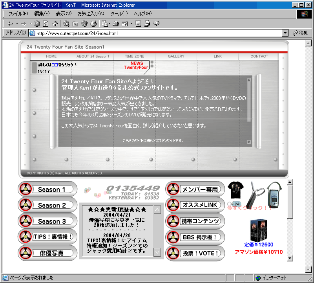314x283 pixels.
Task: Open the Media toolbar icon
Action: click(84, 24)
